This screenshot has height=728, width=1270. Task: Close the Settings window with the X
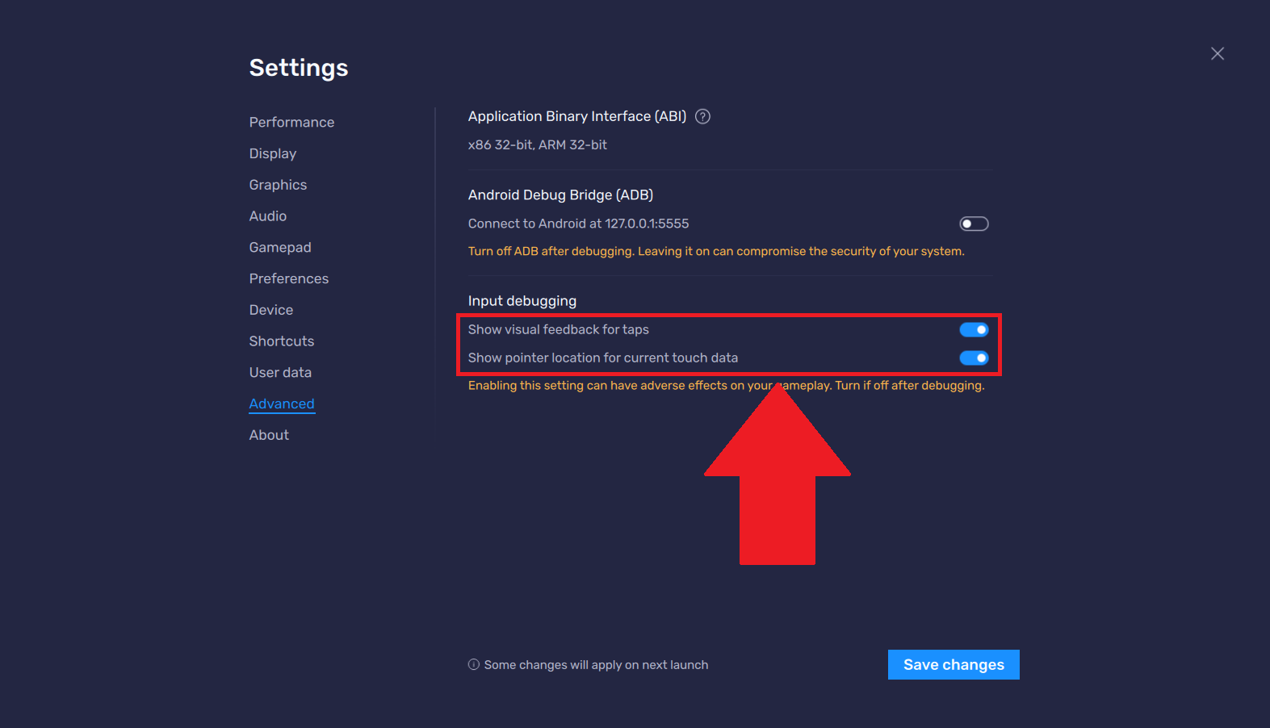1218,53
